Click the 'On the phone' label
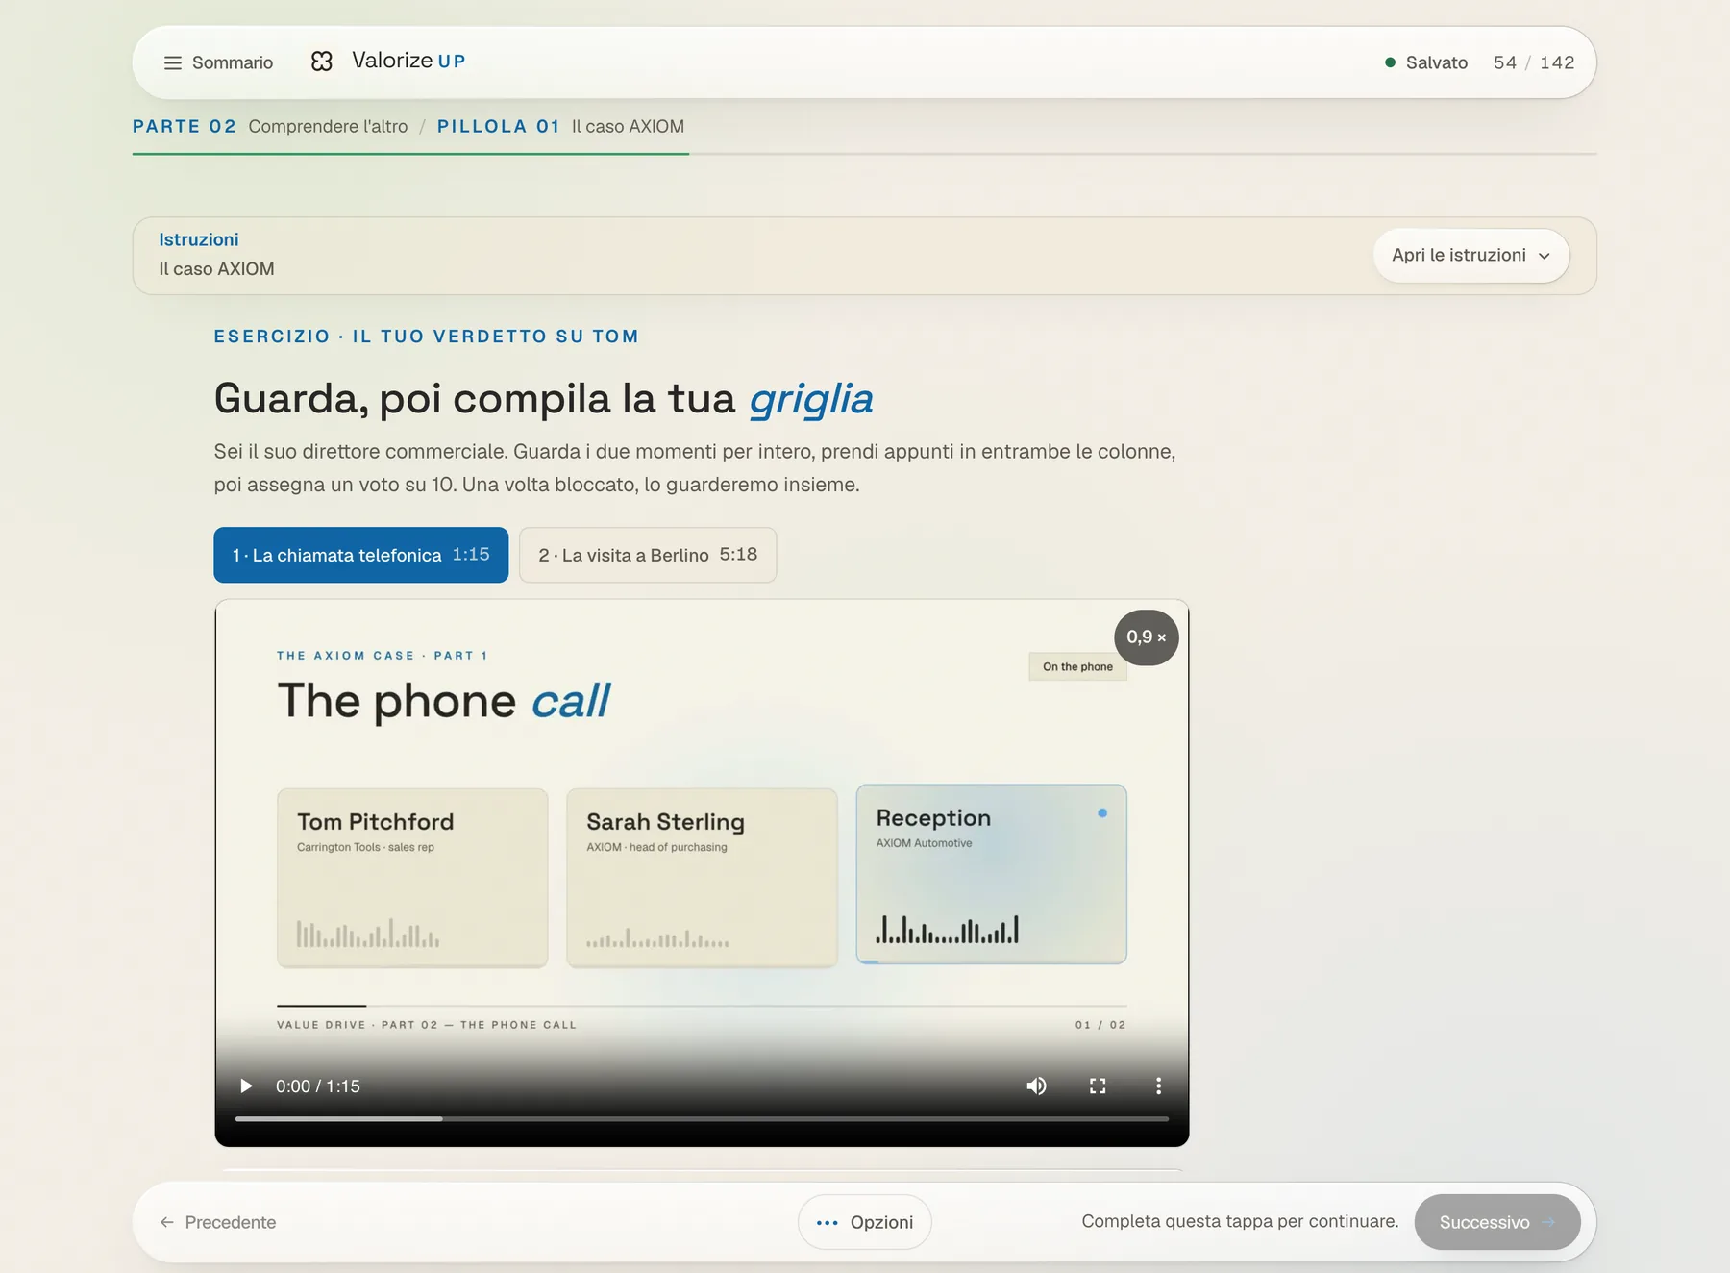This screenshot has height=1273, width=1730. tap(1077, 666)
